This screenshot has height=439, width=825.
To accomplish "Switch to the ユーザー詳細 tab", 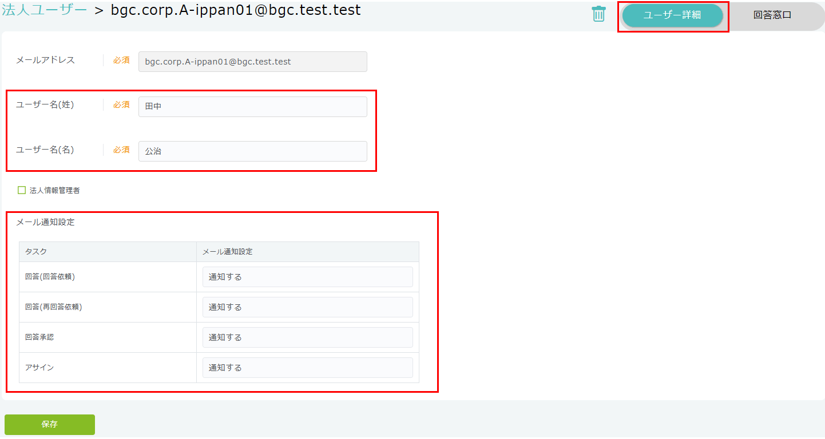I will (672, 15).
